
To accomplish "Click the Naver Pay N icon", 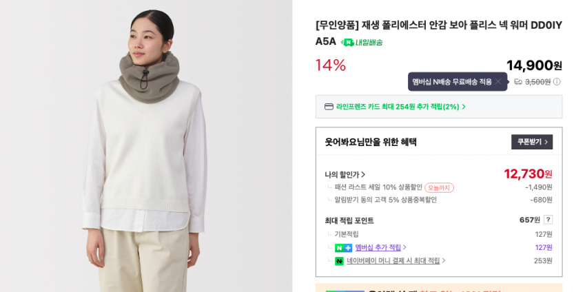I will [339, 261].
